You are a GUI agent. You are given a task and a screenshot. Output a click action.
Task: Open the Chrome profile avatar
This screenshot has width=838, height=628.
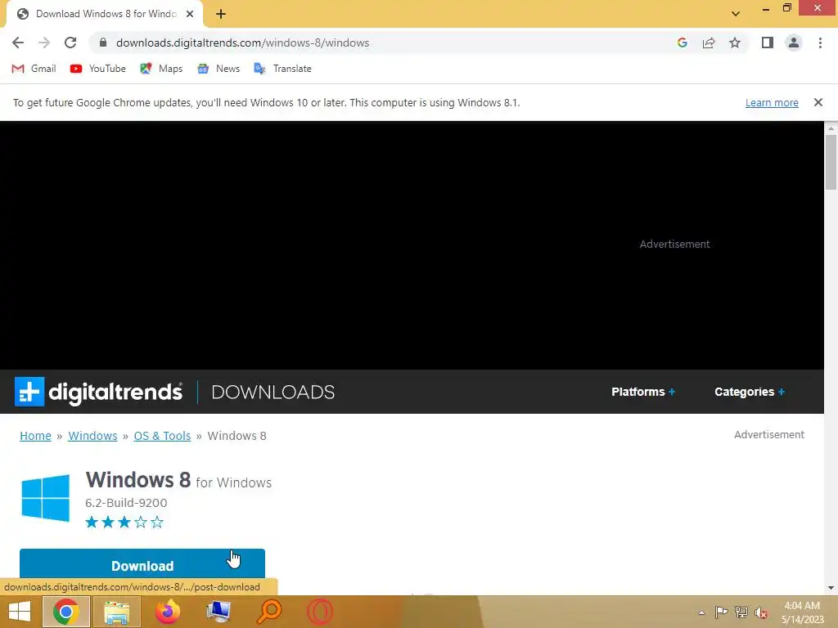(x=794, y=43)
